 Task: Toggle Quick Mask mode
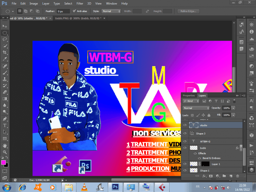(x=5, y=171)
